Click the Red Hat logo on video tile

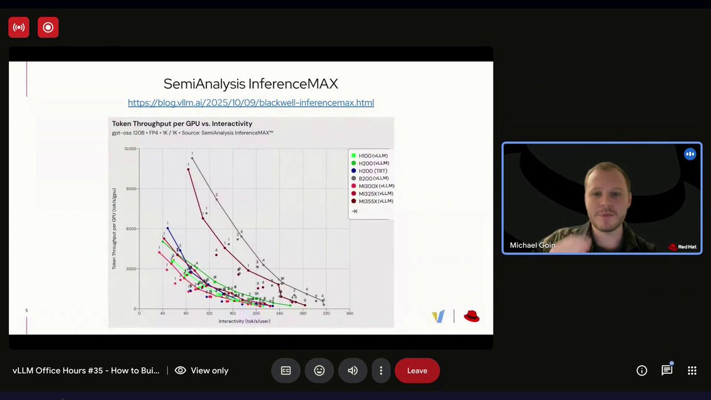(x=683, y=247)
